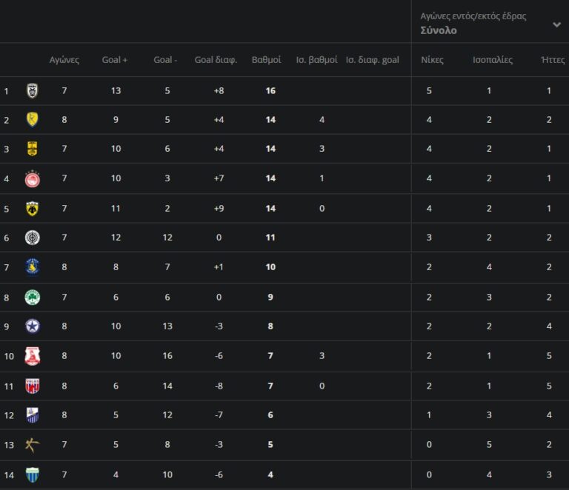
Task: Open the team logo in 13th place
Action: point(32,445)
